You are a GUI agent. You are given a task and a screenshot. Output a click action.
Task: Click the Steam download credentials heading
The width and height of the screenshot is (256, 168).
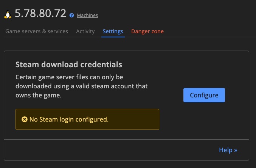(x=69, y=64)
